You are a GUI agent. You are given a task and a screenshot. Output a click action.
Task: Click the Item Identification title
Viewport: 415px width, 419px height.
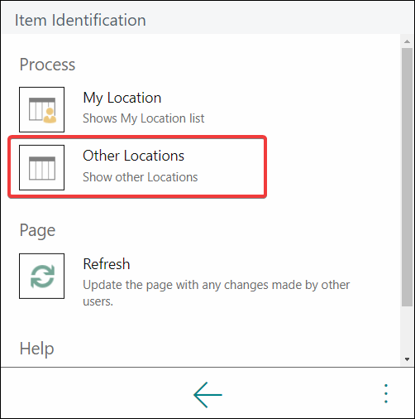tap(80, 20)
